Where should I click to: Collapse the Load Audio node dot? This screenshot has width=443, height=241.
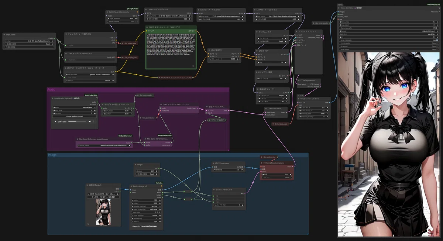point(52,99)
